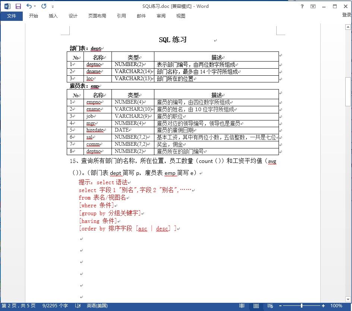Open the 文件 tab
352x311 pixels.
coord(12,16)
